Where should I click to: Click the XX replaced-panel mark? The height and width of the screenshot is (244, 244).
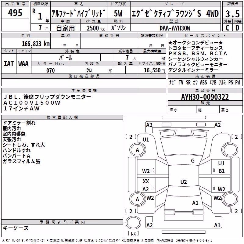pyautogui.click(x=146, y=181)
